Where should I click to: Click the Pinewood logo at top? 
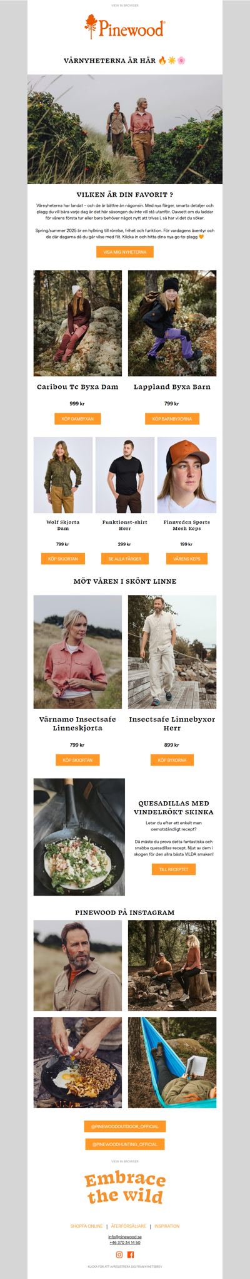125,28
